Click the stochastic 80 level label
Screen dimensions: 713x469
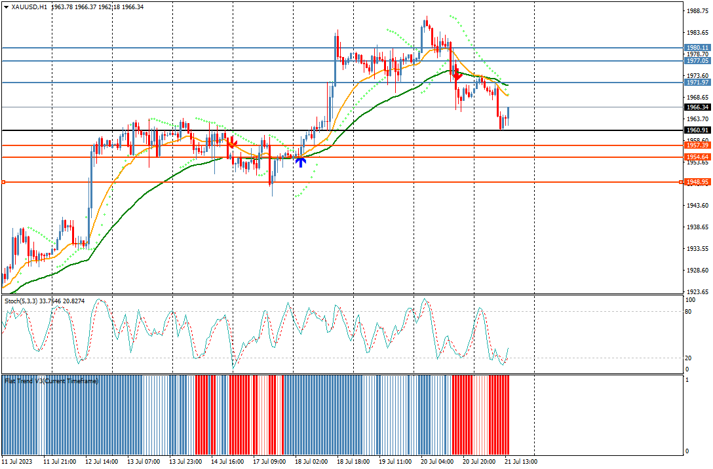(688, 312)
